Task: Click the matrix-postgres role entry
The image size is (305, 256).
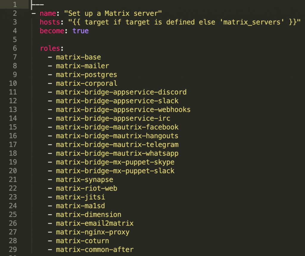Action: [87, 75]
